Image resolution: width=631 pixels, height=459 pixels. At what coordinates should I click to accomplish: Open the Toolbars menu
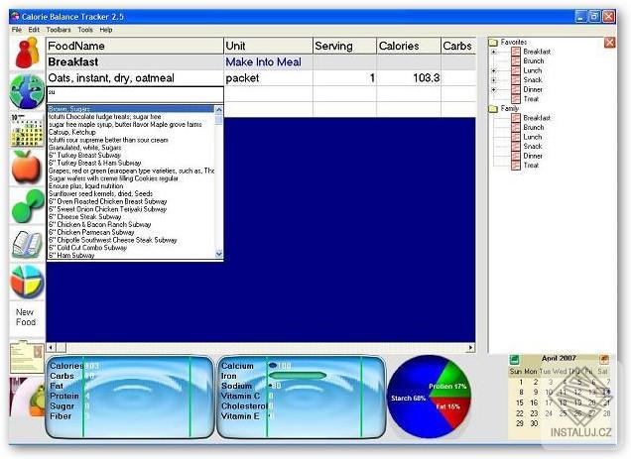point(59,30)
